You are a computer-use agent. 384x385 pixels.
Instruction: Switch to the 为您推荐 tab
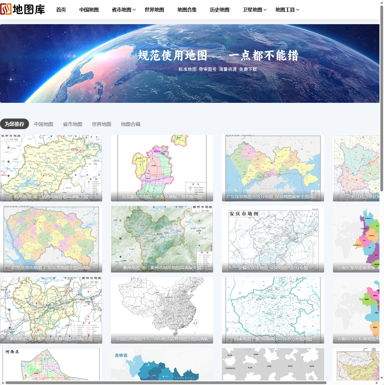tap(15, 124)
